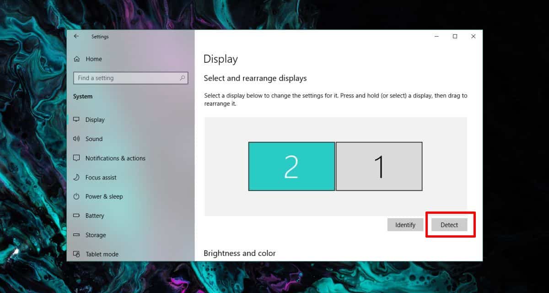Click the search magnifier icon

pyautogui.click(x=183, y=78)
